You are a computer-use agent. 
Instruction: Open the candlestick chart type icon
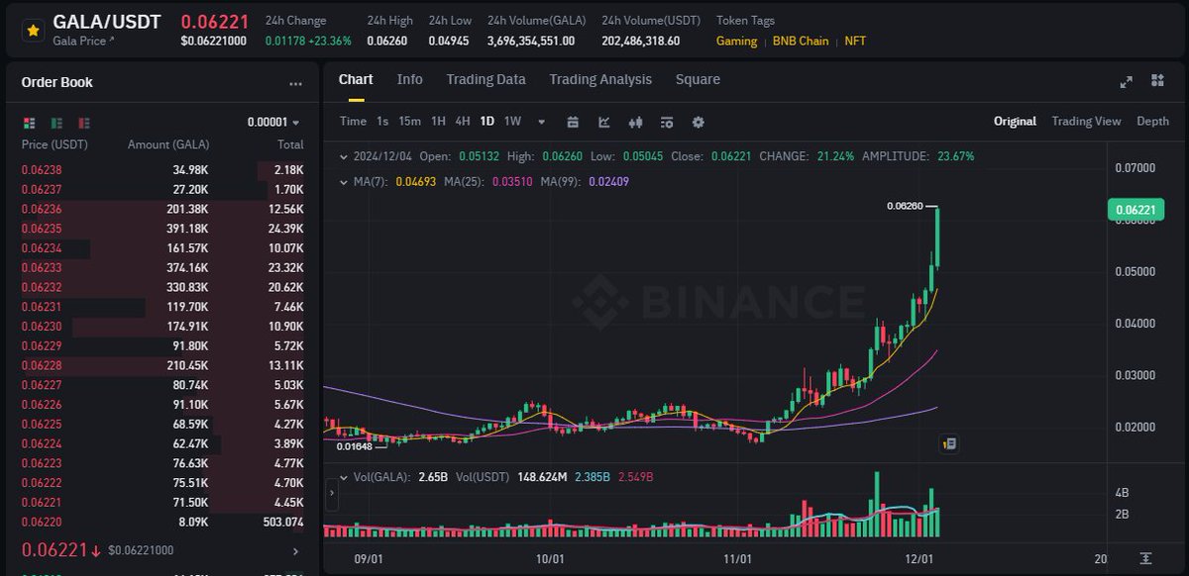(x=636, y=123)
